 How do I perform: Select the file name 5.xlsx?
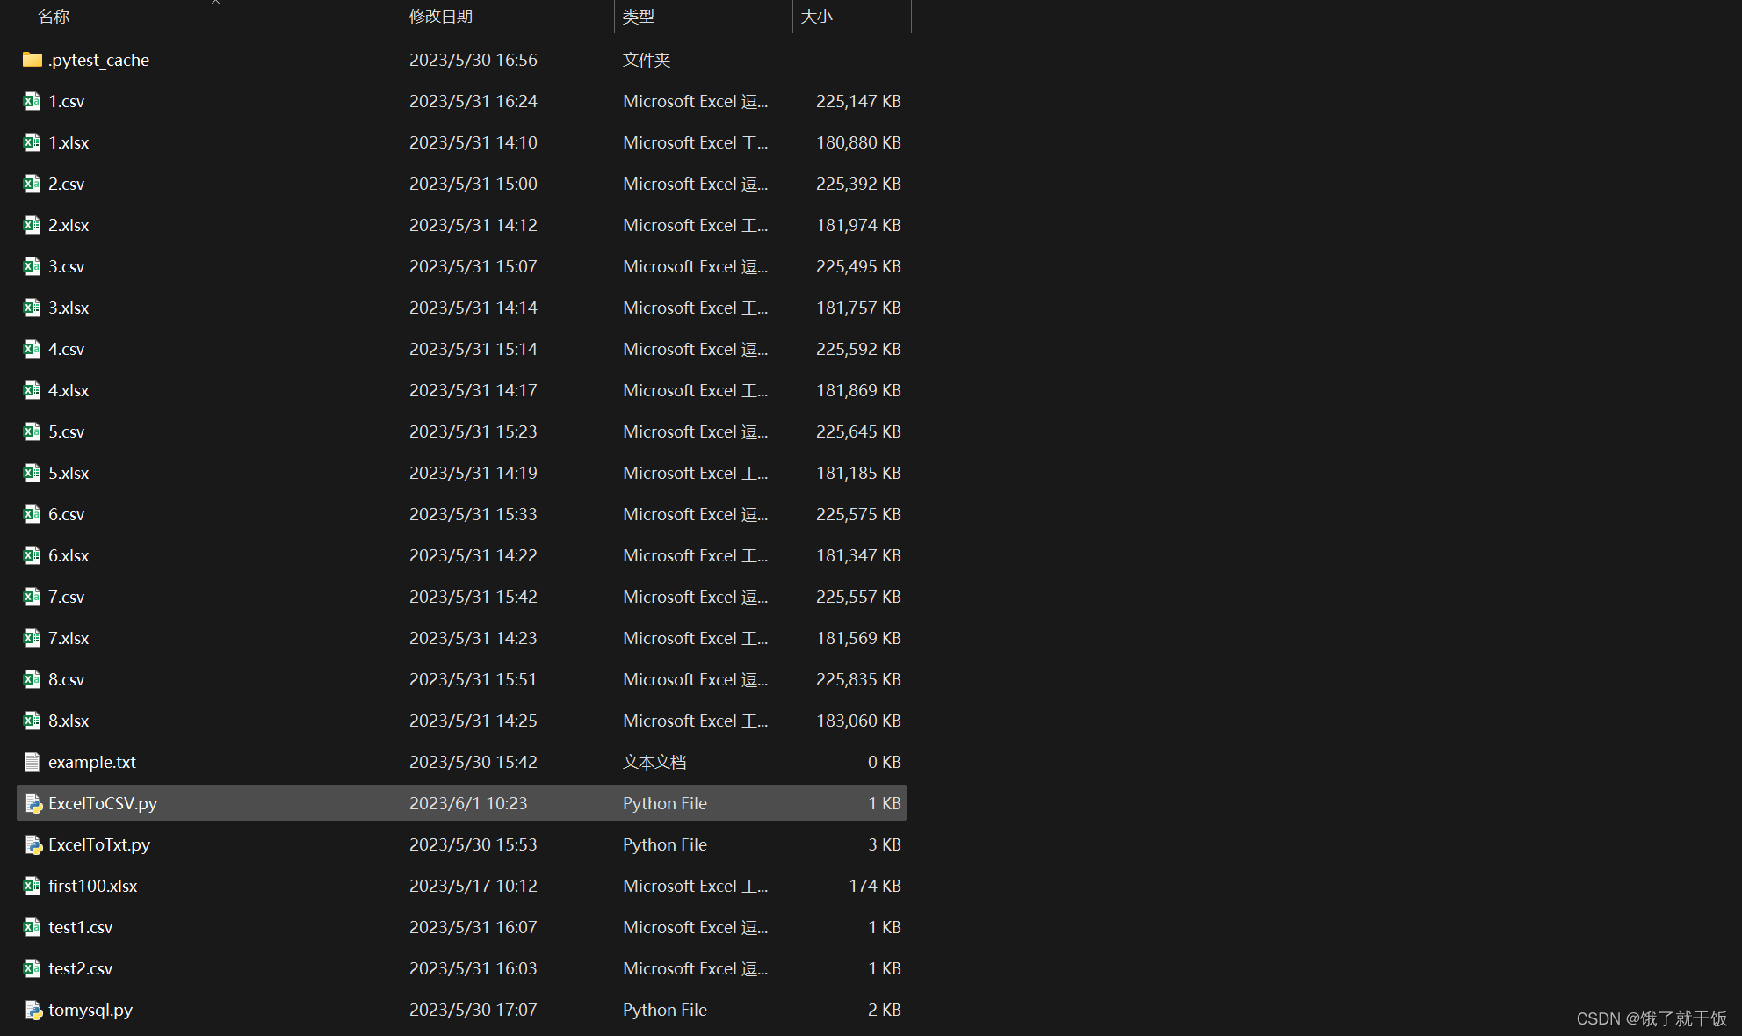coord(69,473)
